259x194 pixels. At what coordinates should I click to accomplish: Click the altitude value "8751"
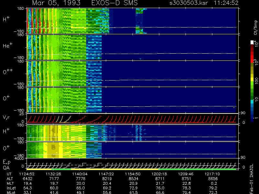click(186, 179)
